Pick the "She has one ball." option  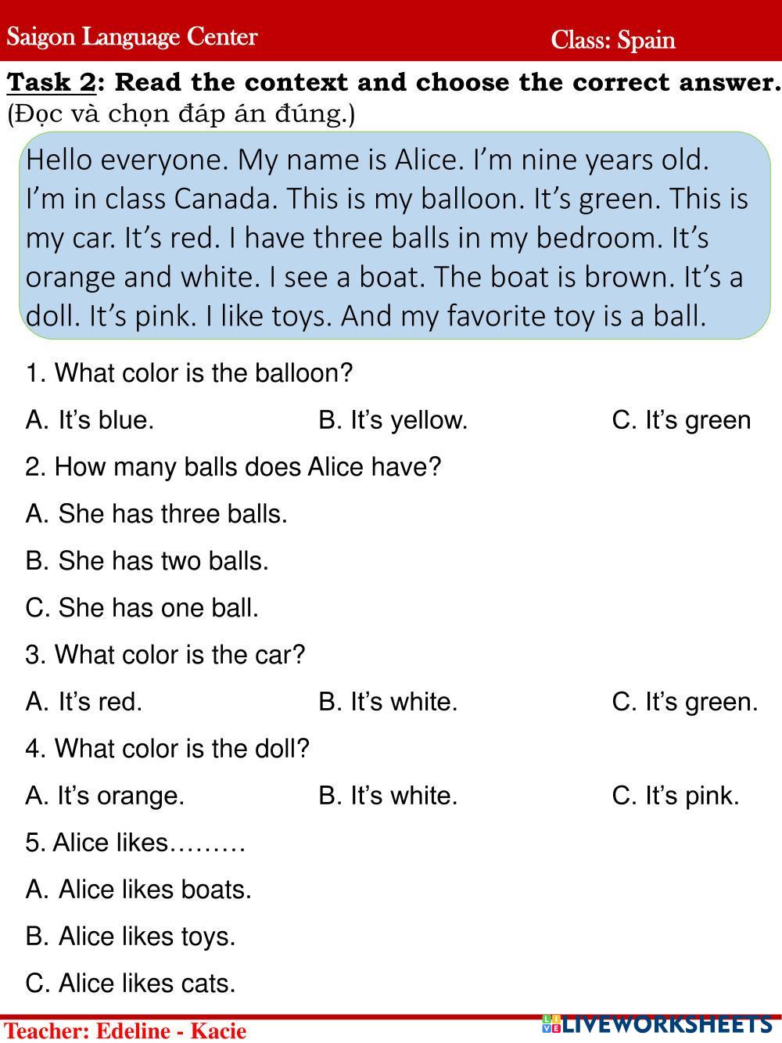(x=142, y=608)
